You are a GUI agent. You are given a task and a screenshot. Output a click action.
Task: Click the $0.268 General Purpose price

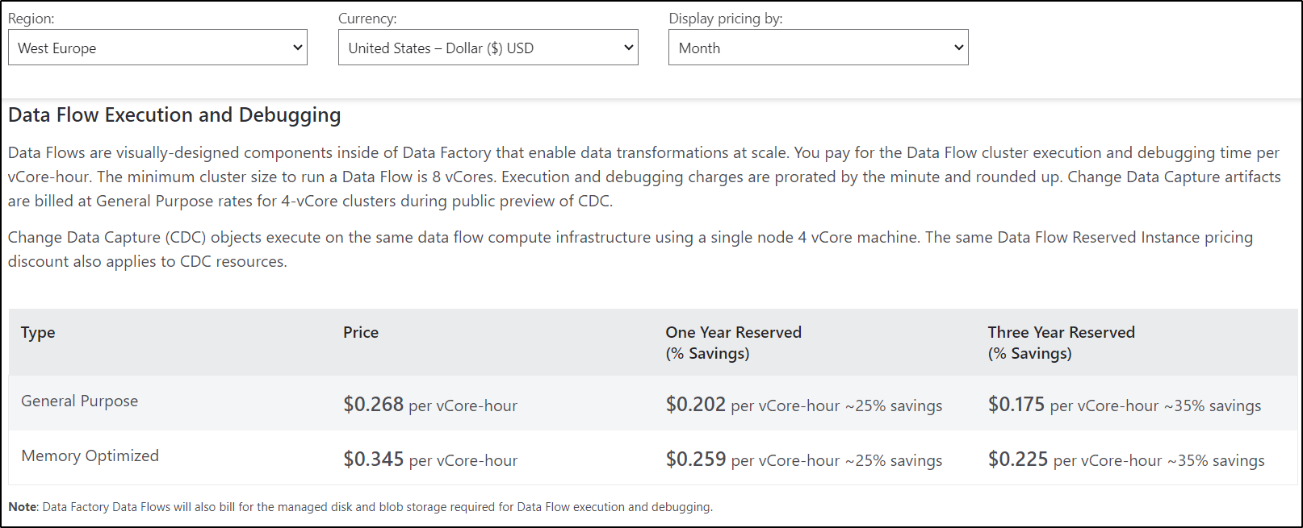374,405
